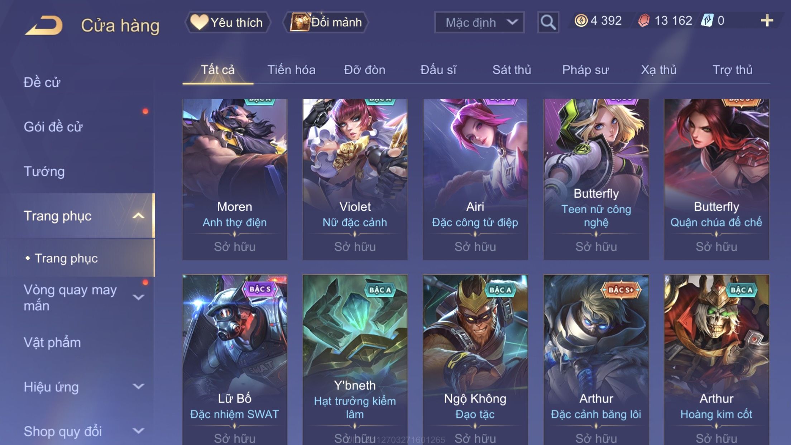Switch to the Pháp sư tab

(x=585, y=70)
